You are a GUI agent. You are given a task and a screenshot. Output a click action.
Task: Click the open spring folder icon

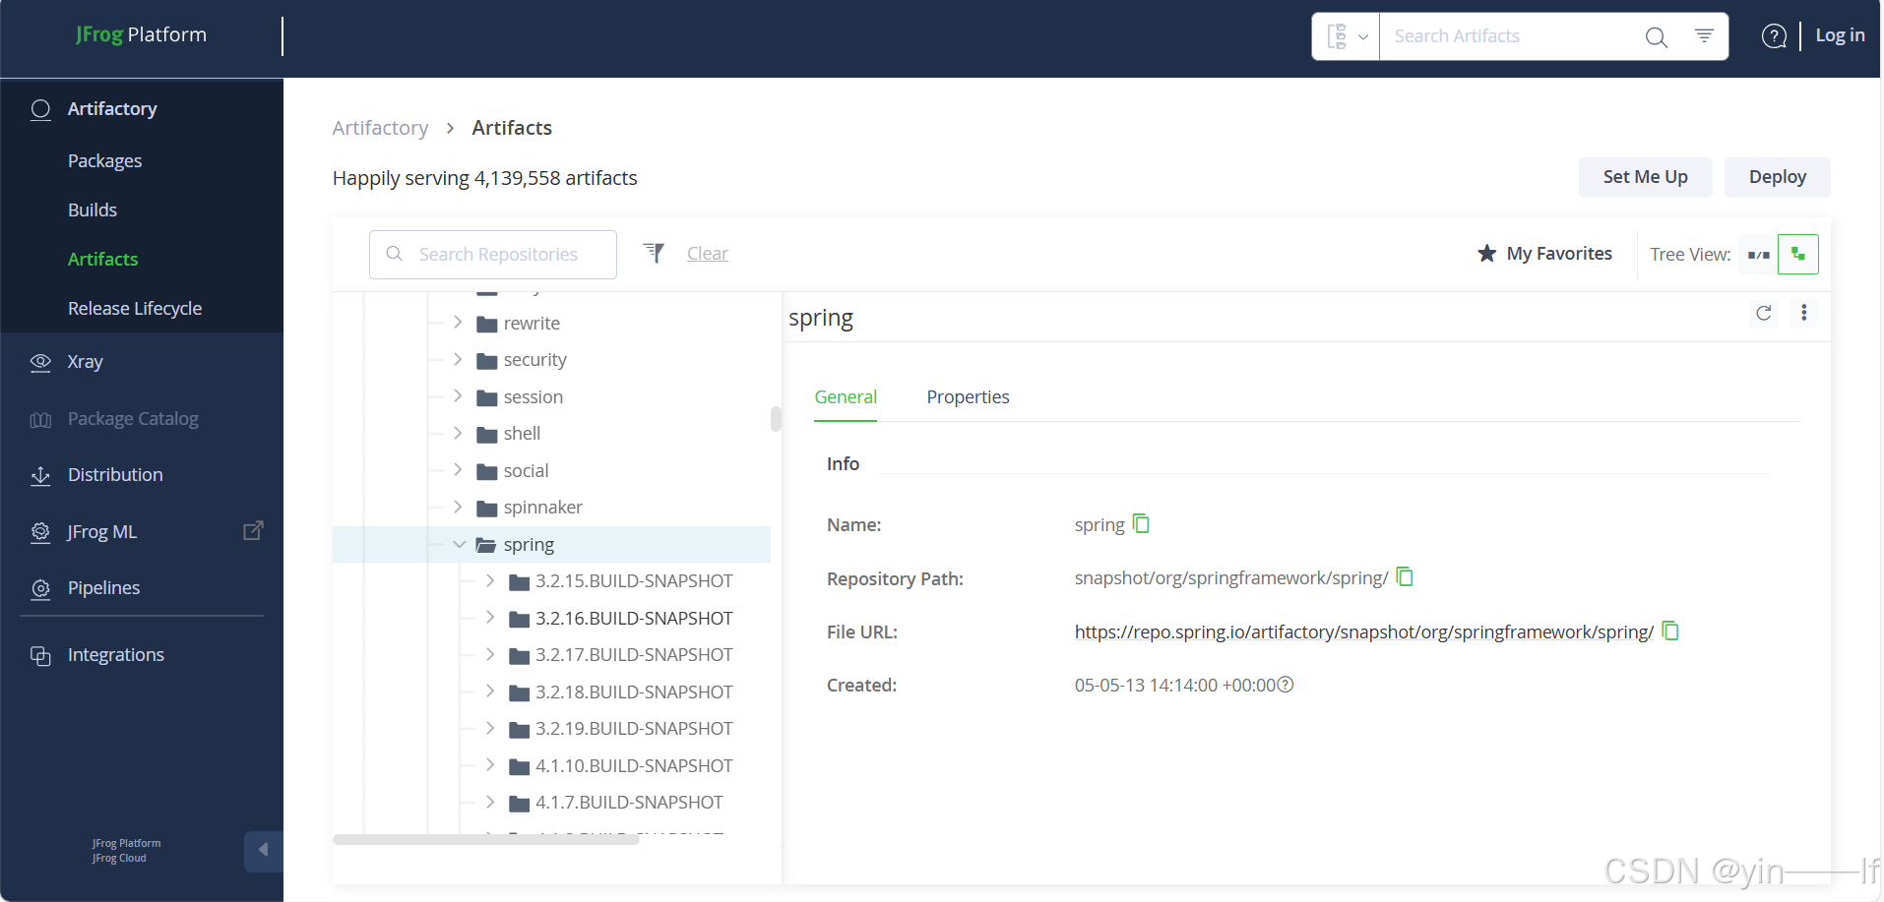coord(486,545)
